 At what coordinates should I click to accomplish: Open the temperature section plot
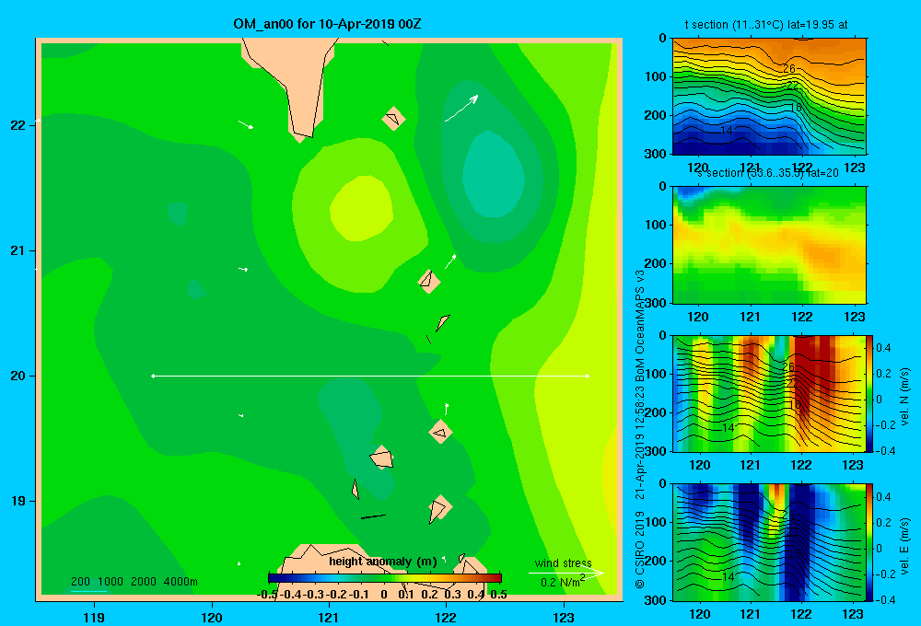tap(769, 97)
